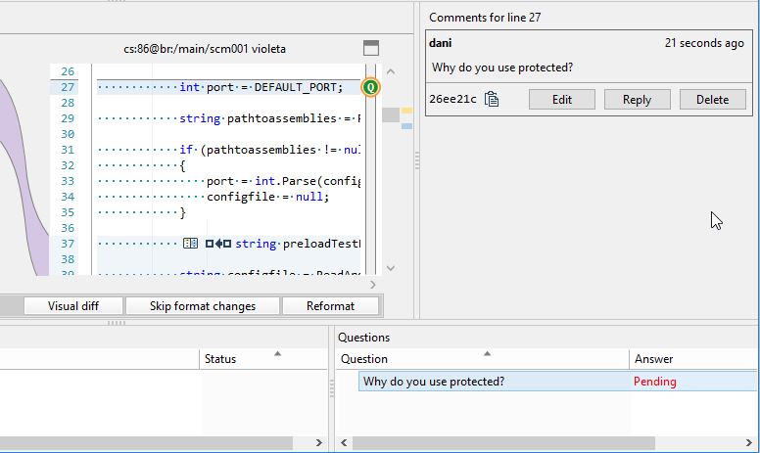Click line number 33 in the gutter
Image resolution: width=760 pixels, height=453 pixels.
(x=68, y=181)
